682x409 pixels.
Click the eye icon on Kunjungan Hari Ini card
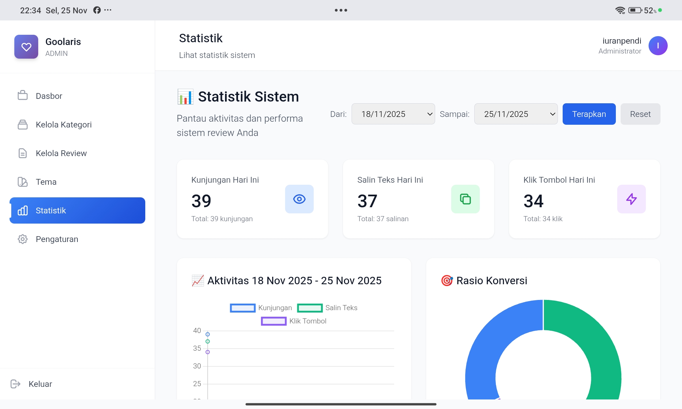(x=299, y=199)
